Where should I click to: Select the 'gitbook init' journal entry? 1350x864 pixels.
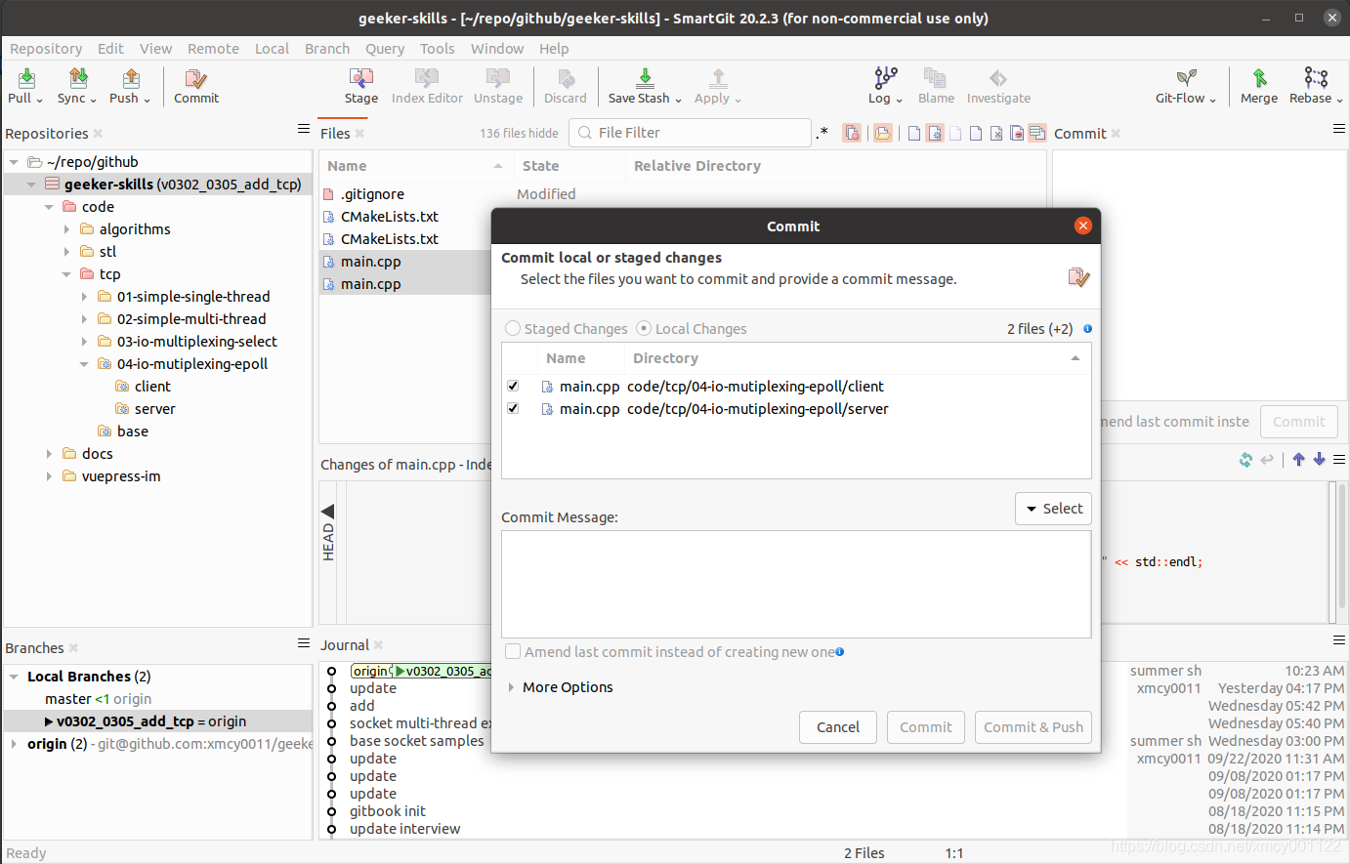(x=388, y=811)
